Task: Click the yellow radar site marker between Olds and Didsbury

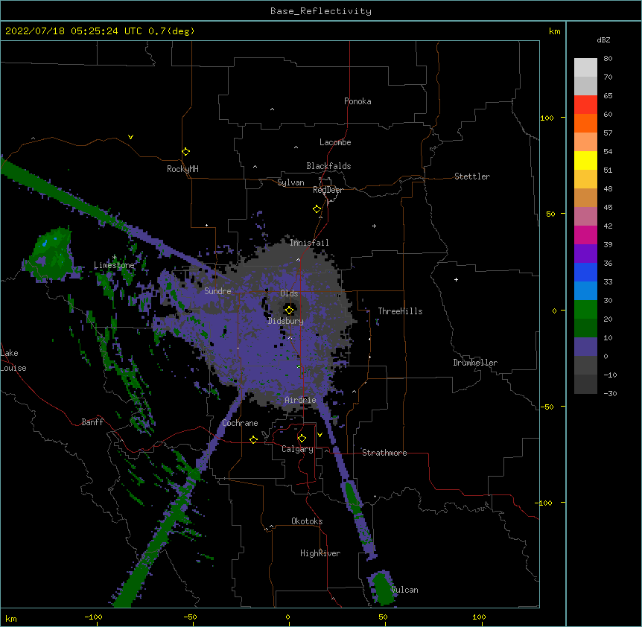Action: pyautogui.click(x=289, y=310)
